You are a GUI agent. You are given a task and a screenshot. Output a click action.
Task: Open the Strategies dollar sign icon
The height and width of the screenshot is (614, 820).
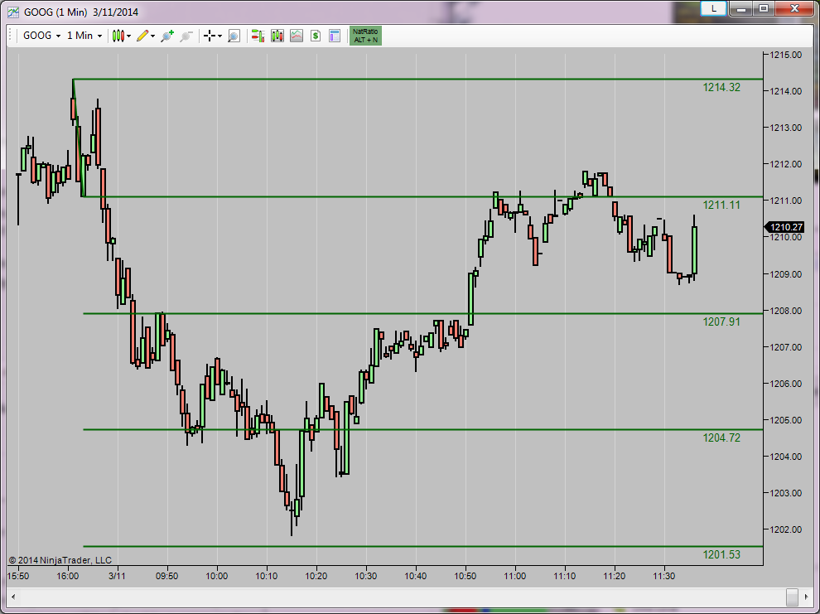(x=316, y=36)
